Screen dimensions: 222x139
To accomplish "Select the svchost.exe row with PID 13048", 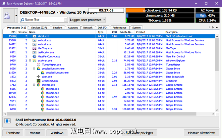I will (x=109, y=40).
